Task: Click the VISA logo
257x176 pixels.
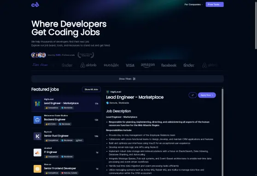Action: point(130,65)
